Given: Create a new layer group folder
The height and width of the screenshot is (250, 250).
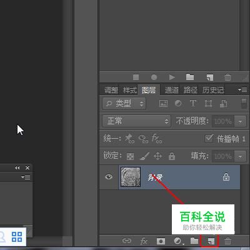Looking at the screenshot, I should coord(194,241).
